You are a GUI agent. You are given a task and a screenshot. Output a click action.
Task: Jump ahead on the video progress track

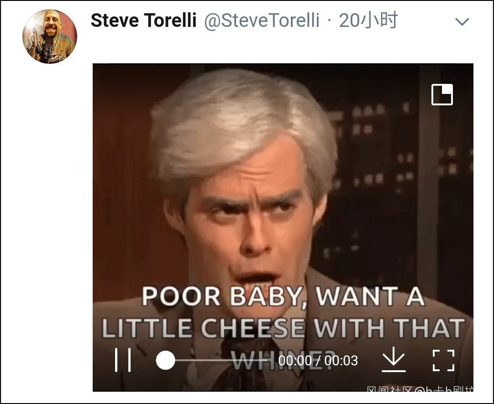point(221,360)
